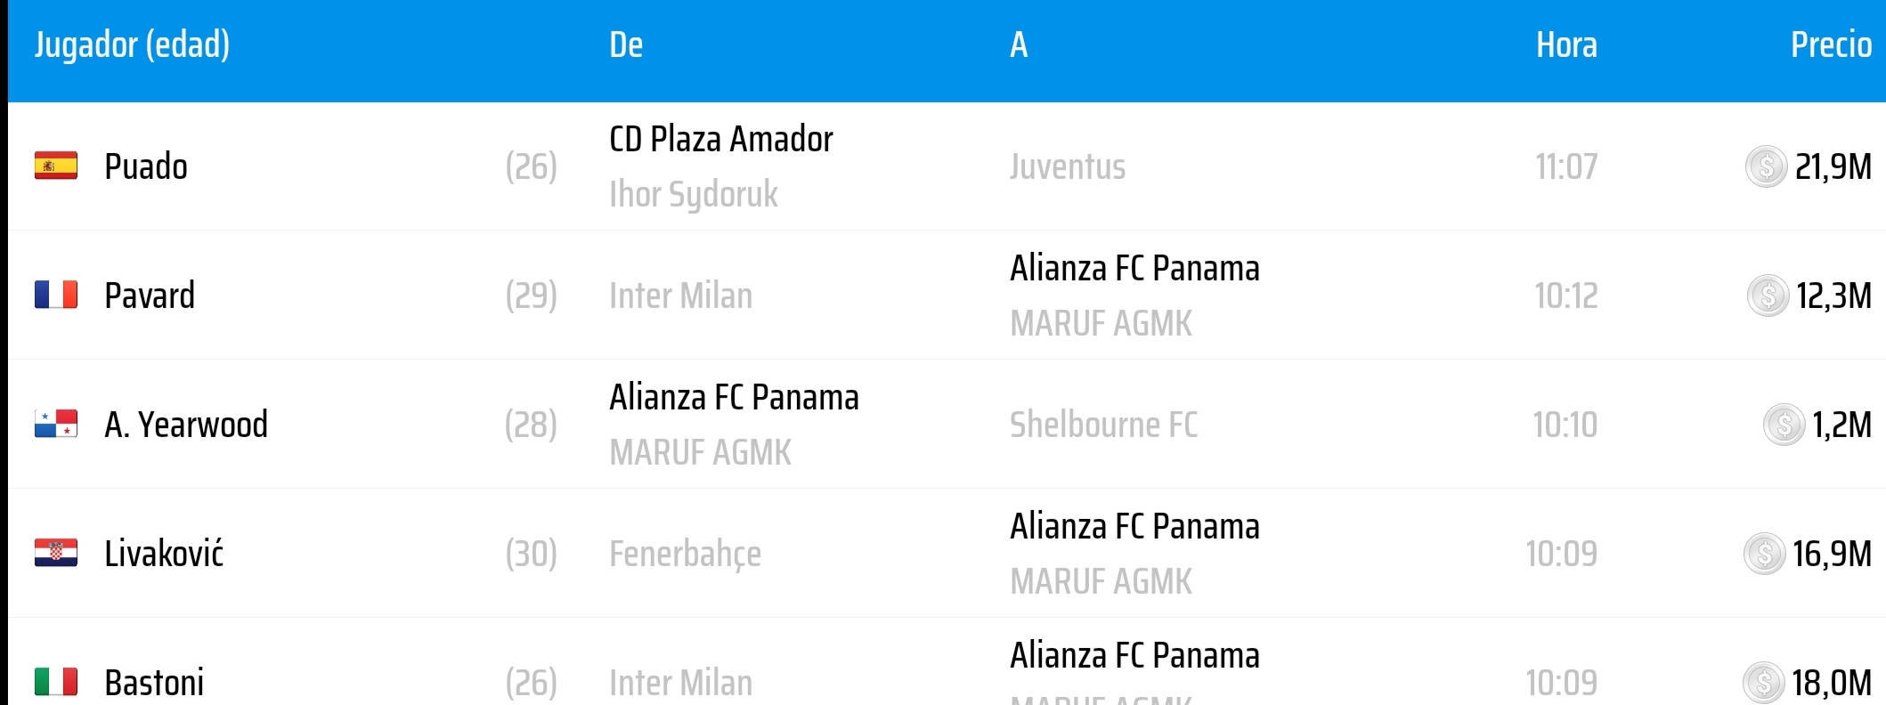Click the coin icon next to 16,9M
The image size is (1886, 705).
point(1764,554)
